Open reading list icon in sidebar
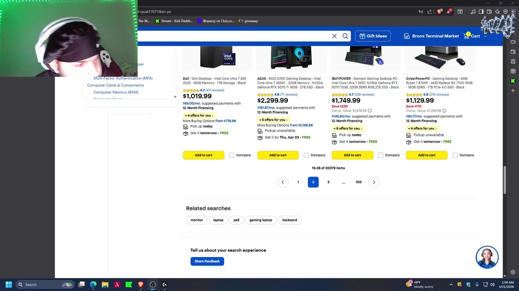Viewport: 519px width, 291px height. (513, 71)
